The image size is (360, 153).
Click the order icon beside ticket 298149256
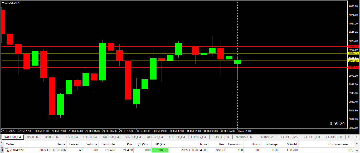coord(7,150)
